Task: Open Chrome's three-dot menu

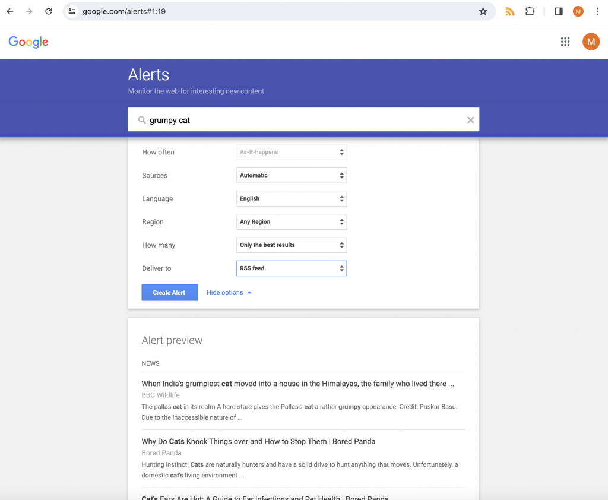Action: tap(597, 11)
